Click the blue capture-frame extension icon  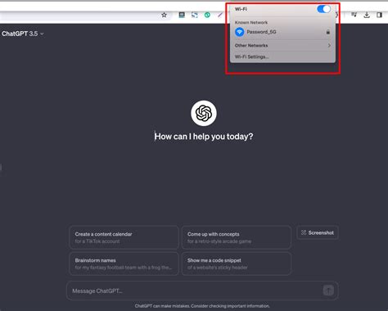tap(195, 15)
